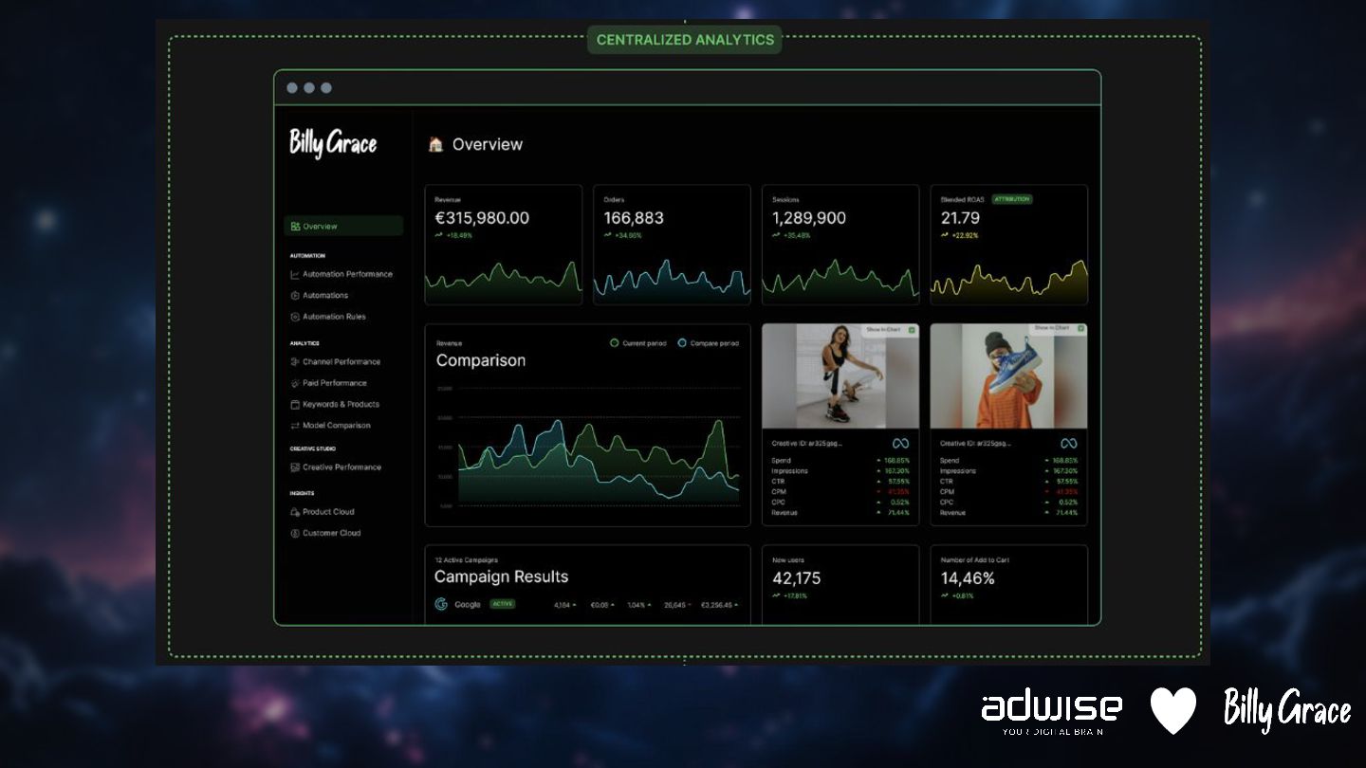
Task: Click the white heart icon between logos
Action: (x=1173, y=711)
